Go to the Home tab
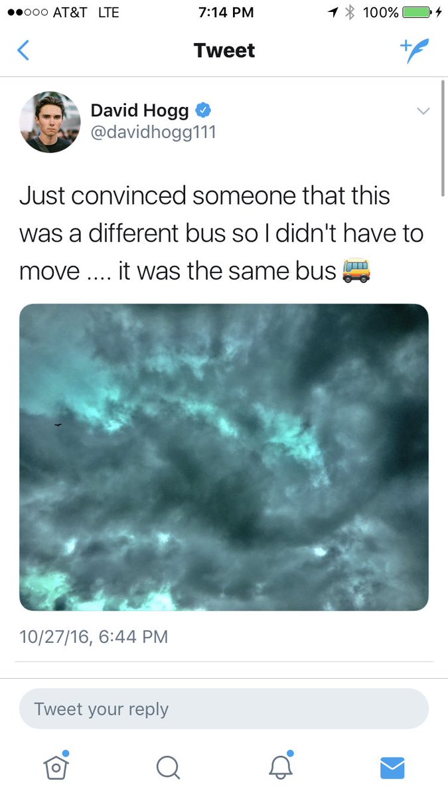This screenshot has height=797, width=448. (x=56, y=767)
